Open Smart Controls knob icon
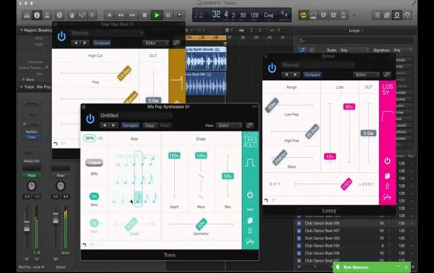 click(x=72, y=15)
